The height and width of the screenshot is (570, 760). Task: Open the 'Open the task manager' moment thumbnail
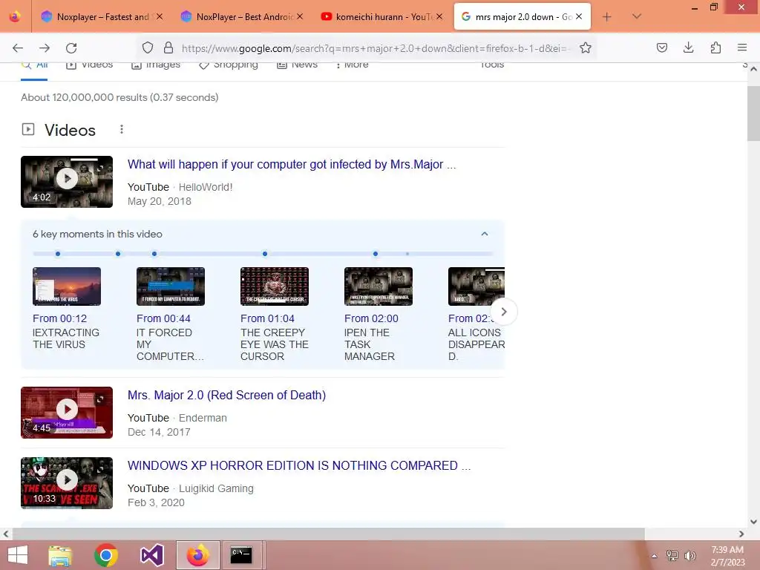[x=379, y=286]
